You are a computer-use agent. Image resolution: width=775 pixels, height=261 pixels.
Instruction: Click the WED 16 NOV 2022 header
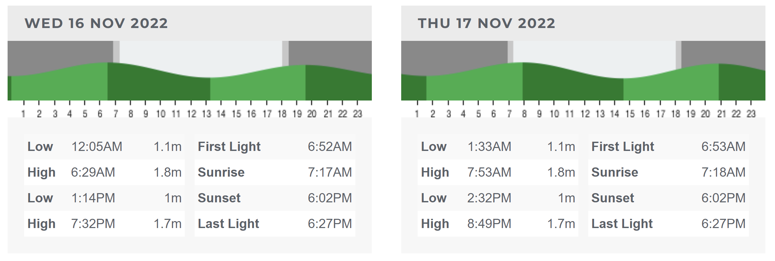(x=96, y=23)
